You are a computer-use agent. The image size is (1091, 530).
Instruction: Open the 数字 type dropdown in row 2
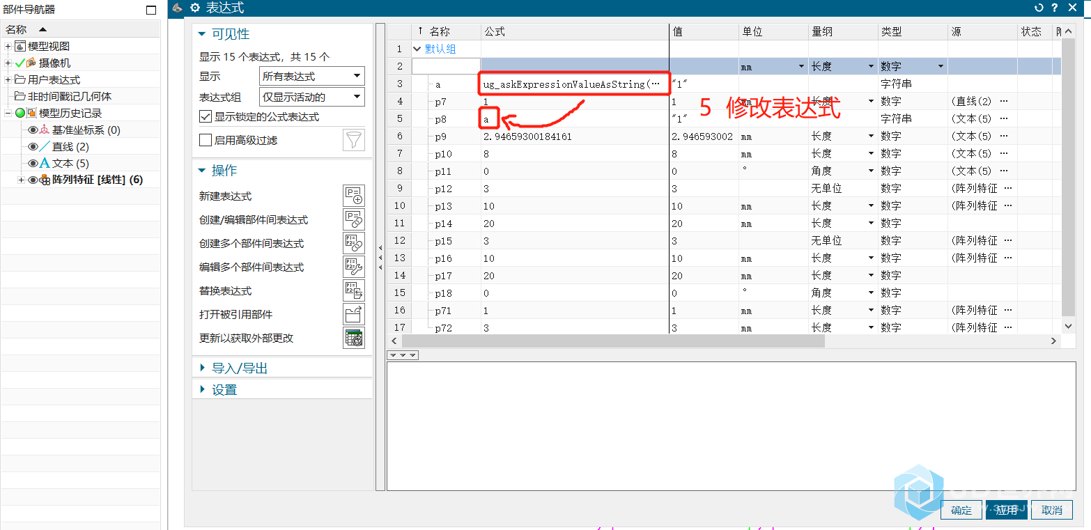click(940, 67)
